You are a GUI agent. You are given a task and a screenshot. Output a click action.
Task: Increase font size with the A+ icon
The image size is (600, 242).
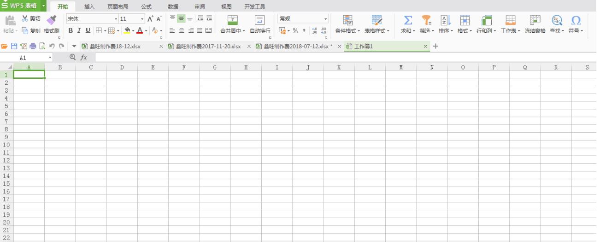click(150, 19)
